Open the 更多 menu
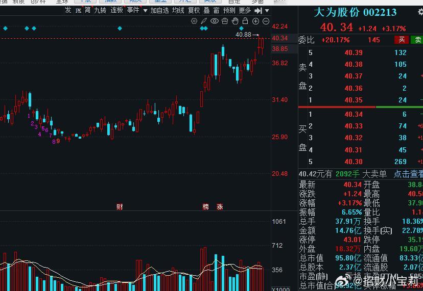The width and height of the screenshot is (423, 291). pyautogui.click(x=245, y=11)
